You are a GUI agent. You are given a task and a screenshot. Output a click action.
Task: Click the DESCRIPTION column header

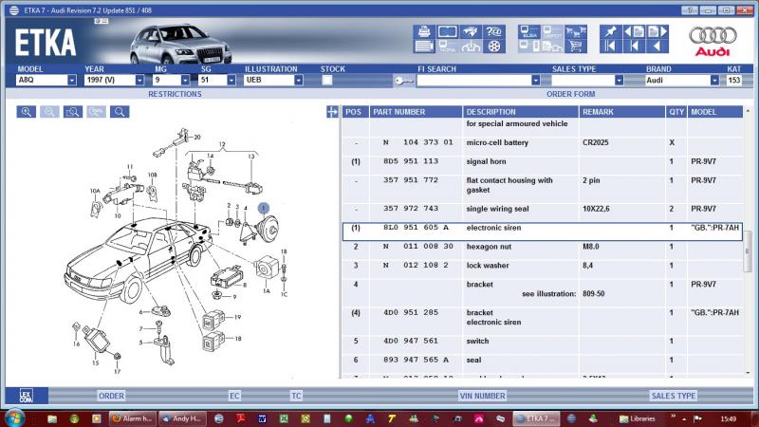pyautogui.click(x=520, y=112)
